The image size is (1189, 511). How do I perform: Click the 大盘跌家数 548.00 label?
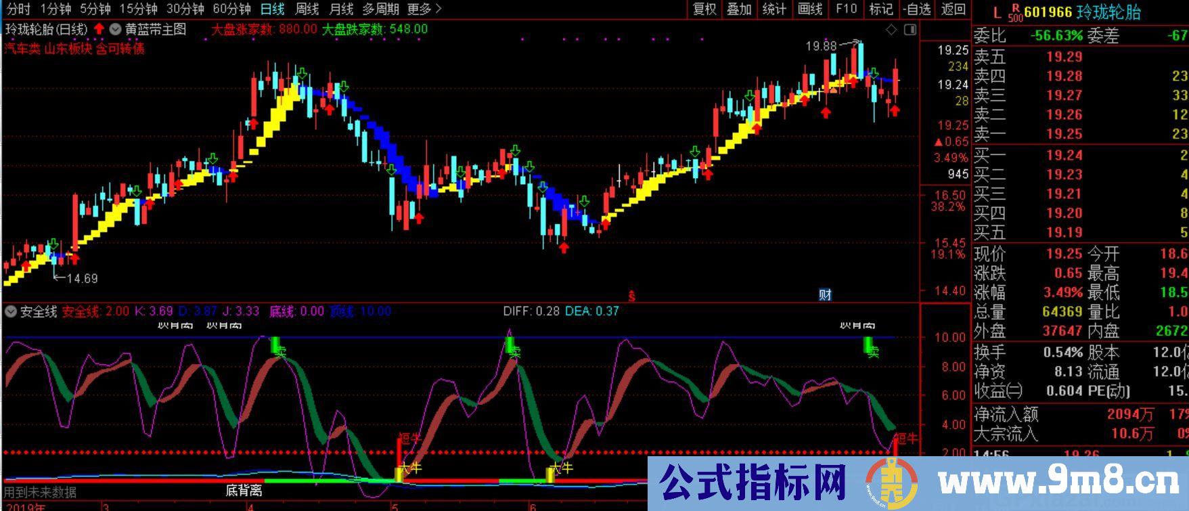point(375,29)
